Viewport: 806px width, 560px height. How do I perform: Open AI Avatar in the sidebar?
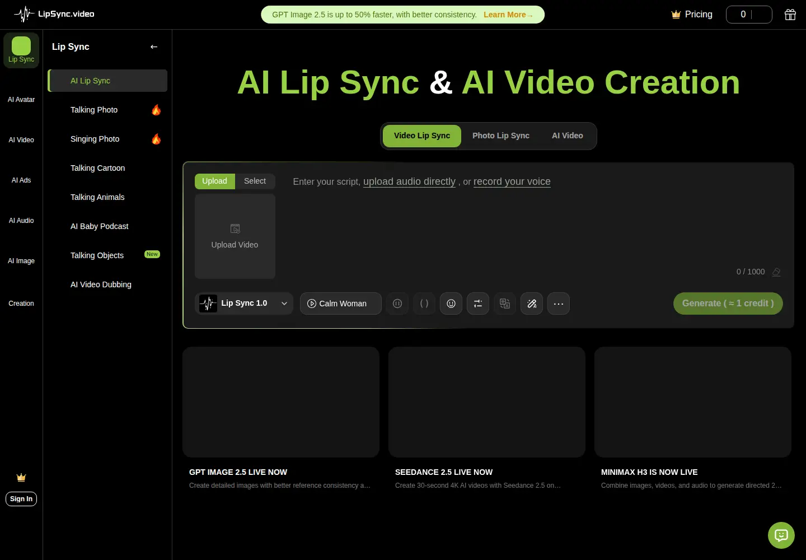(21, 100)
